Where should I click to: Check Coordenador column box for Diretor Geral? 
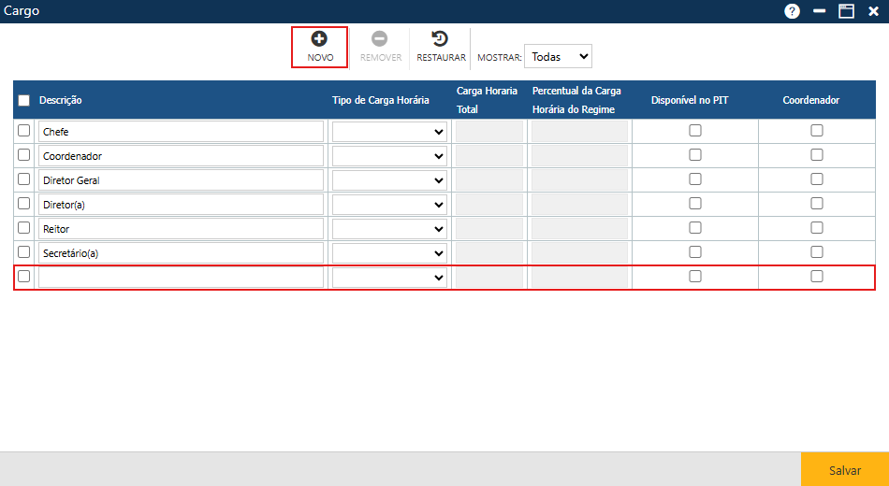coord(816,179)
